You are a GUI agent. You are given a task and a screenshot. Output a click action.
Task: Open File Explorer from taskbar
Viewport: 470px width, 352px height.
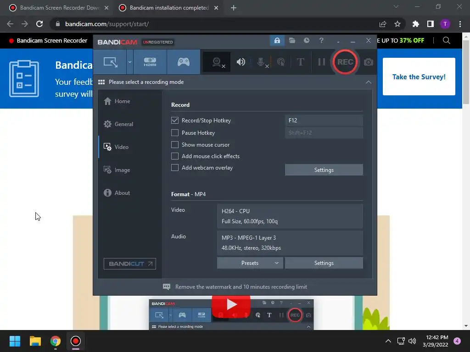pyautogui.click(x=35, y=341)
